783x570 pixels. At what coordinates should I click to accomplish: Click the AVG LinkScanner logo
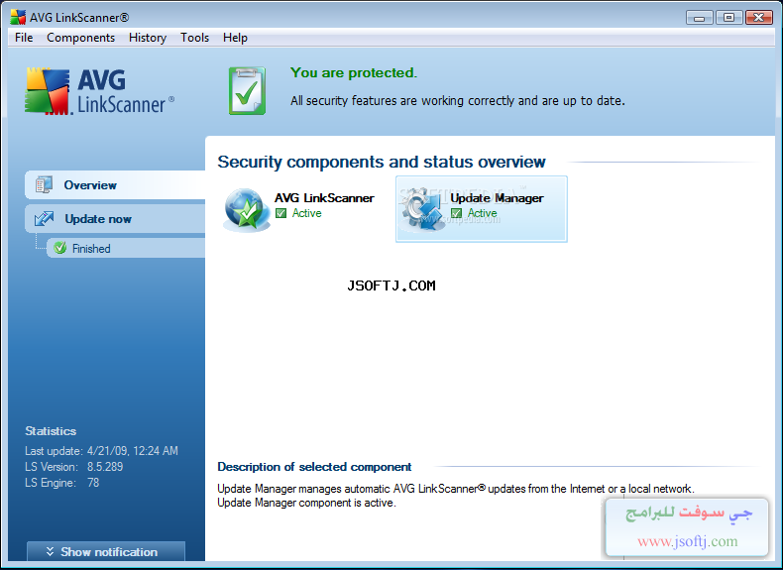coord(100,91)
